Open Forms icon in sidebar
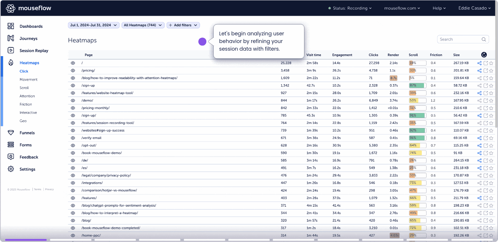Viewport: 498px width, 242px height. click(x=11, y=145)
